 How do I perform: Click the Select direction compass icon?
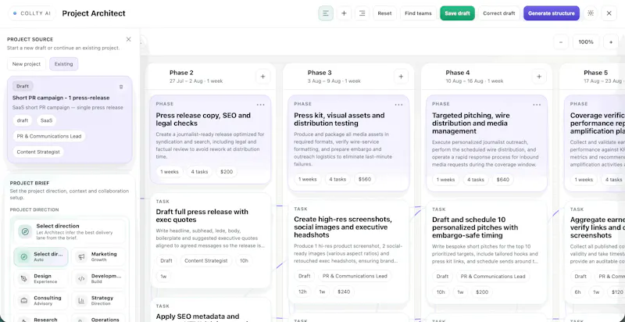pos(25,231)
